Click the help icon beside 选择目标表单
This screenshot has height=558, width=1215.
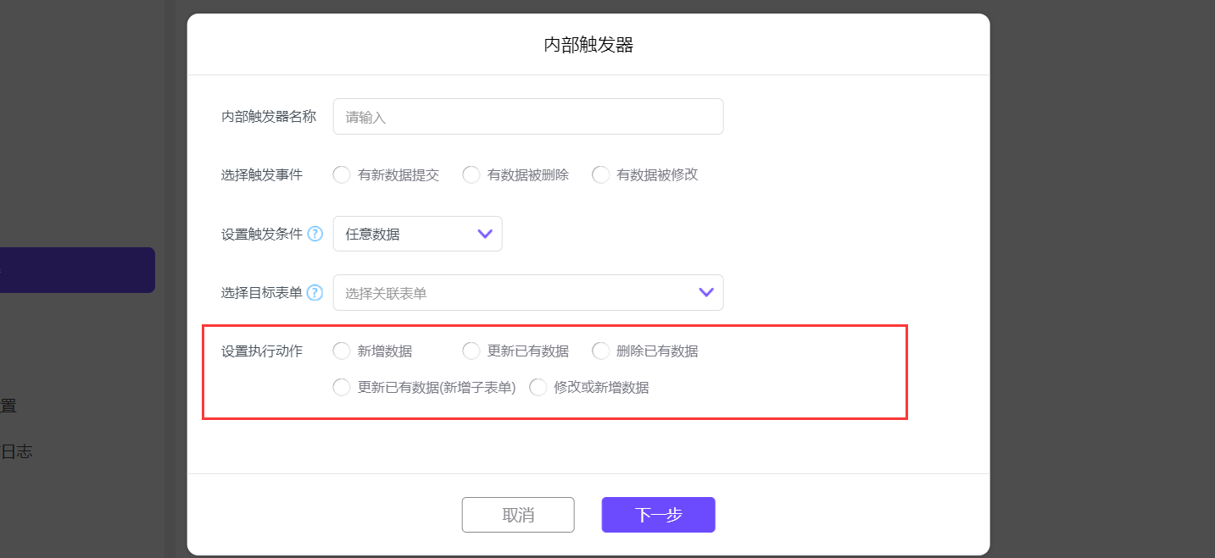[315, 293]
